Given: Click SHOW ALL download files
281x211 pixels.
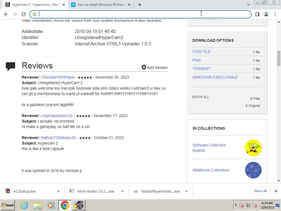Looking at the screenshot, I should (x=201, y=97).
